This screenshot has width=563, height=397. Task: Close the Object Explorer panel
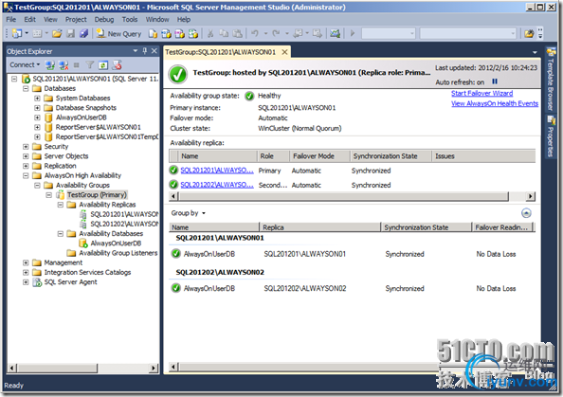pyautogui.click(x=154, y=51)
